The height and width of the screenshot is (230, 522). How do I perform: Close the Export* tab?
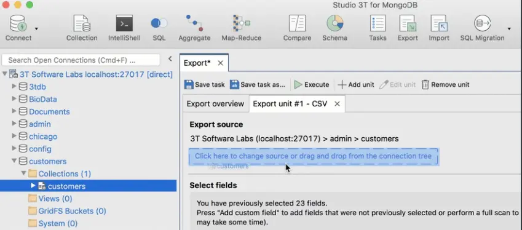click(x=220, y=63)
